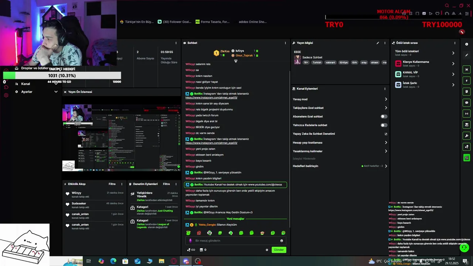
Task: Click W0zyy in Etkinlik Akışı list
Action: (76, 193)
